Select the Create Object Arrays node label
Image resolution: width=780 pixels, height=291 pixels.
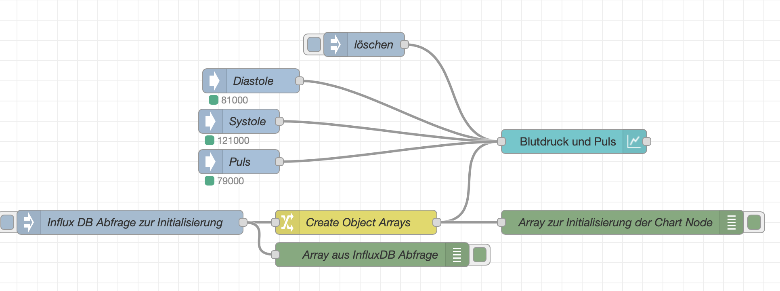coord(358,222)
